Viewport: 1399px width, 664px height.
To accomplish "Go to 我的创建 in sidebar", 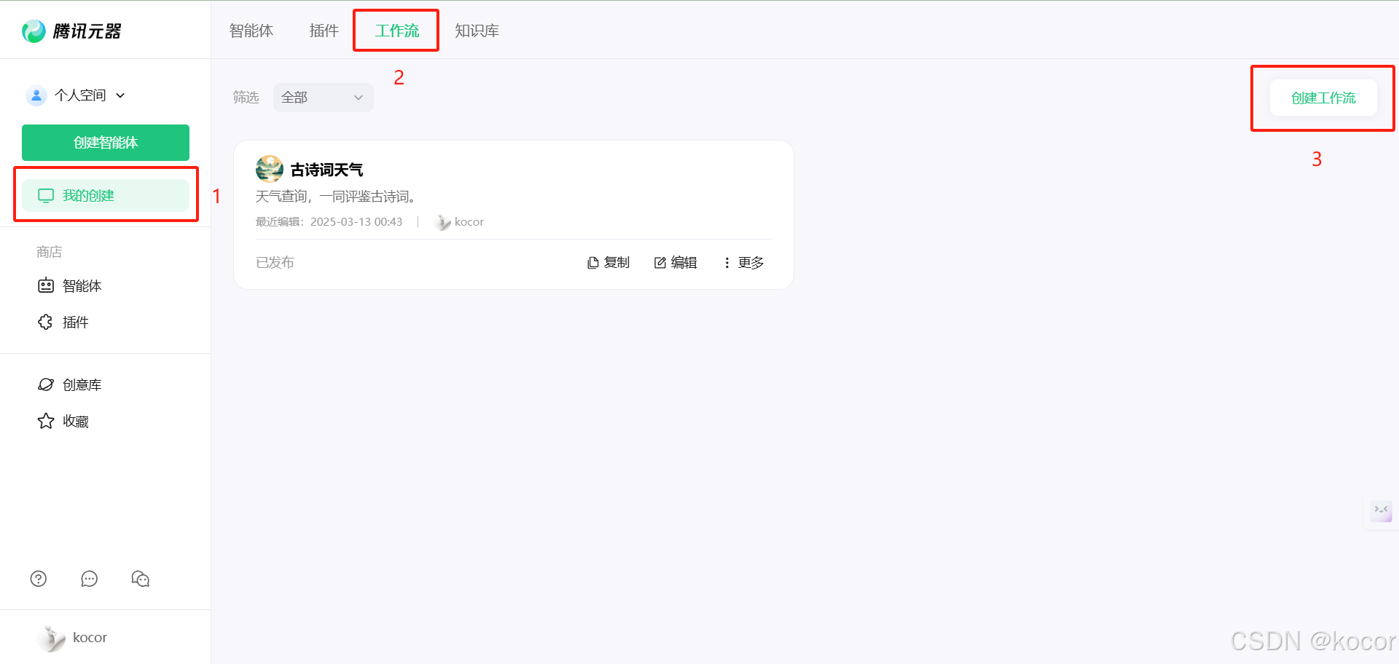I will click(x=106, y=195).
